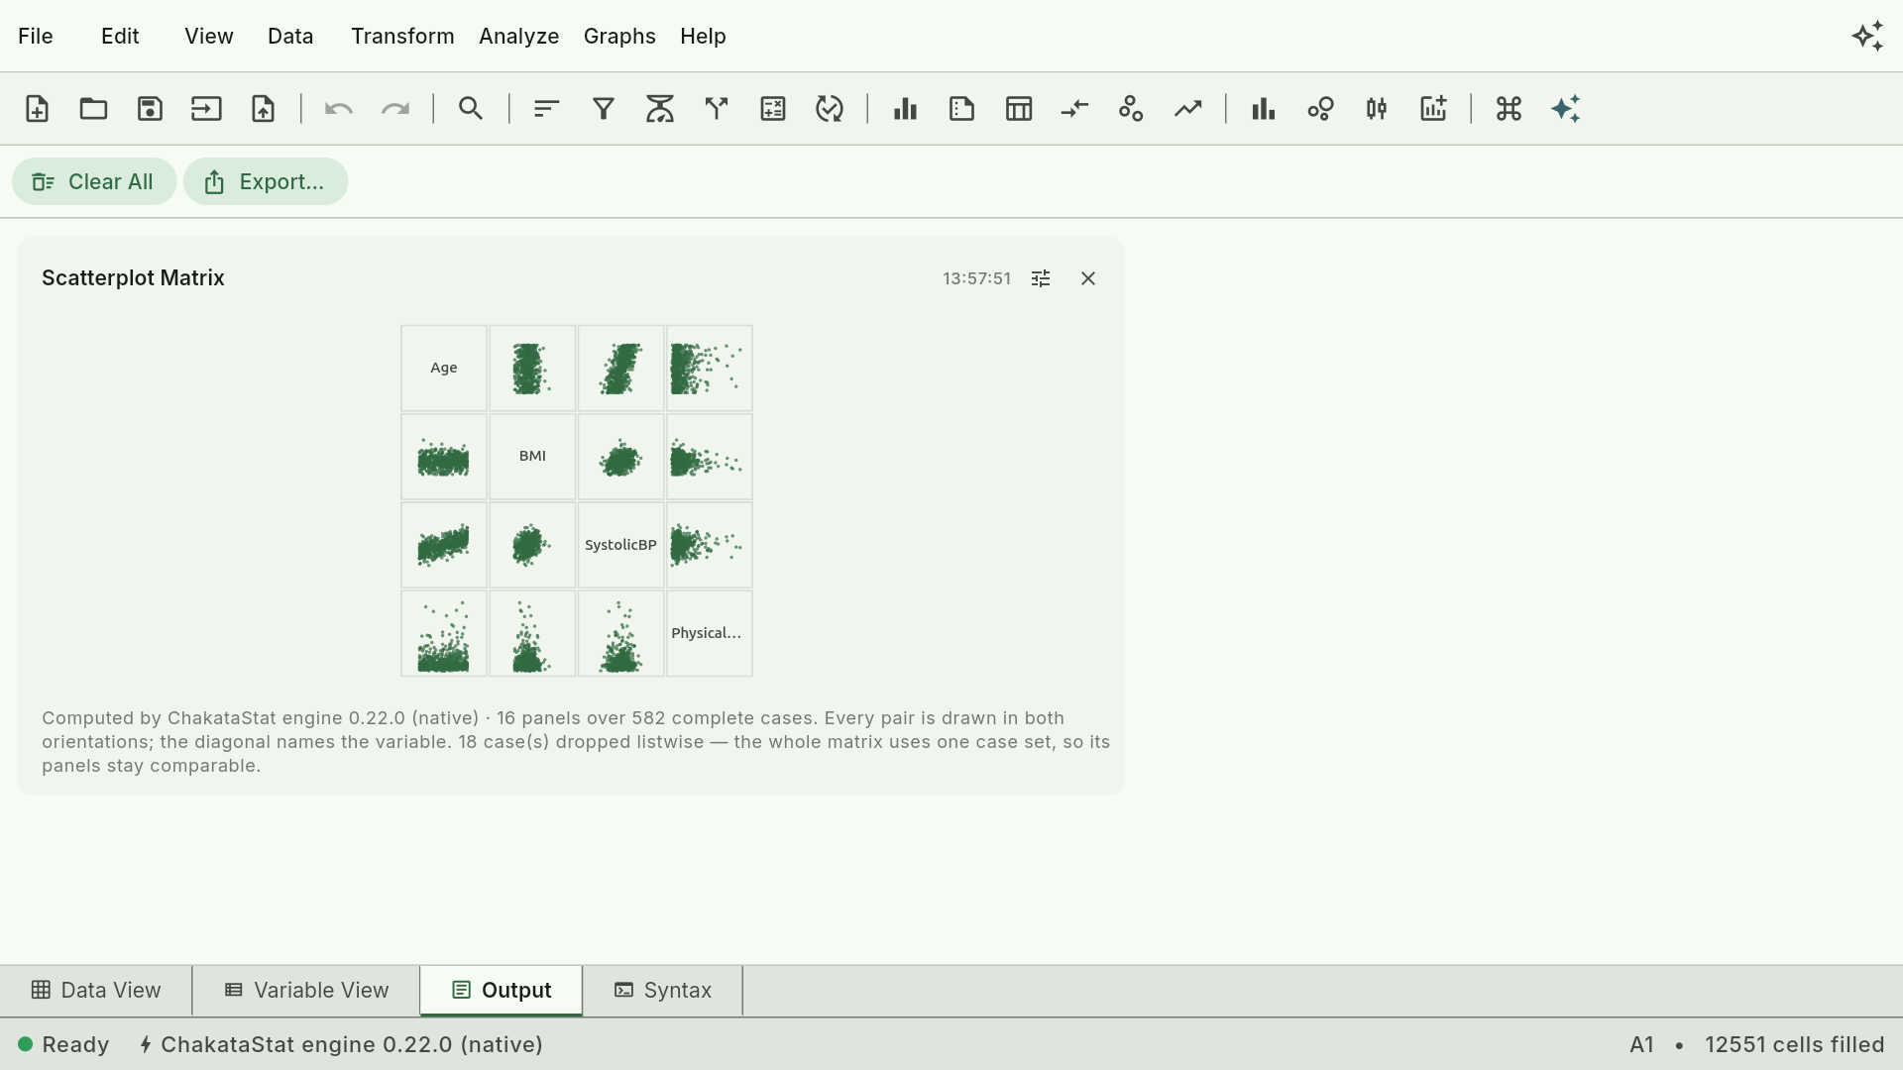Click the weight cases scale icon

point(660,109)
